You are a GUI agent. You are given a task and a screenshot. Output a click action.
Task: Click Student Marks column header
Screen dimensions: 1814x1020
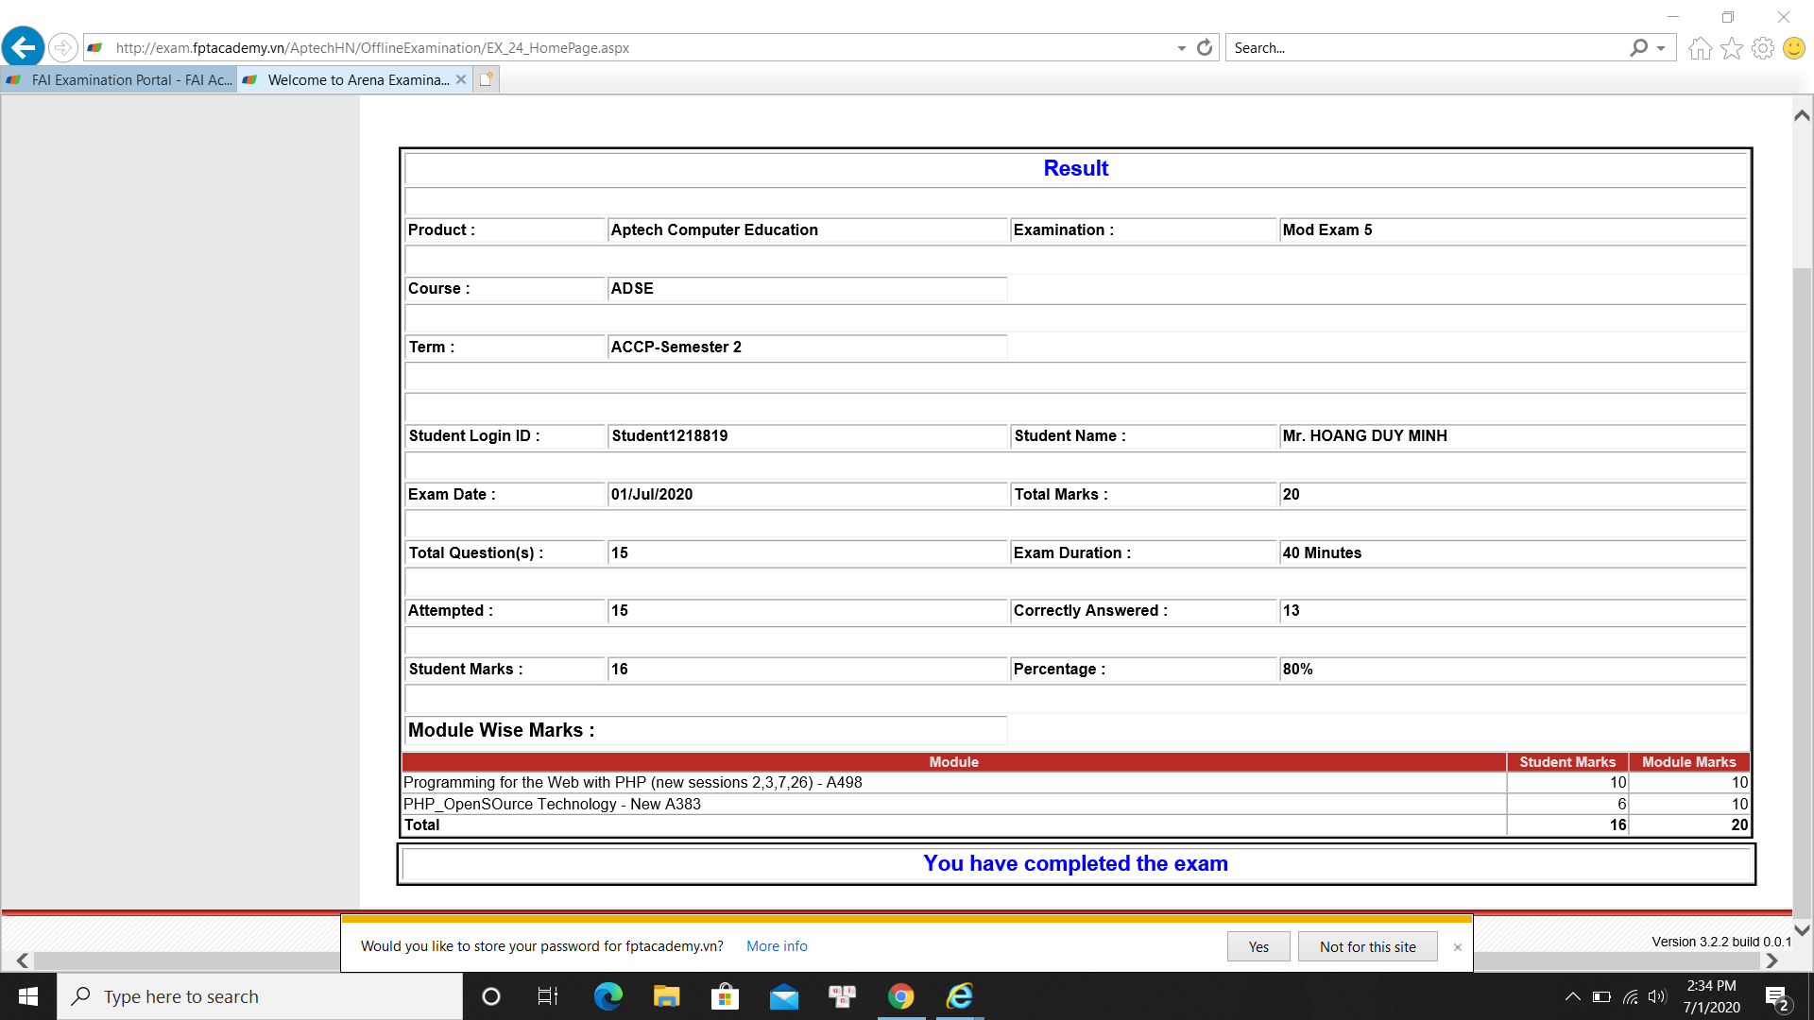coord(1567,762)
